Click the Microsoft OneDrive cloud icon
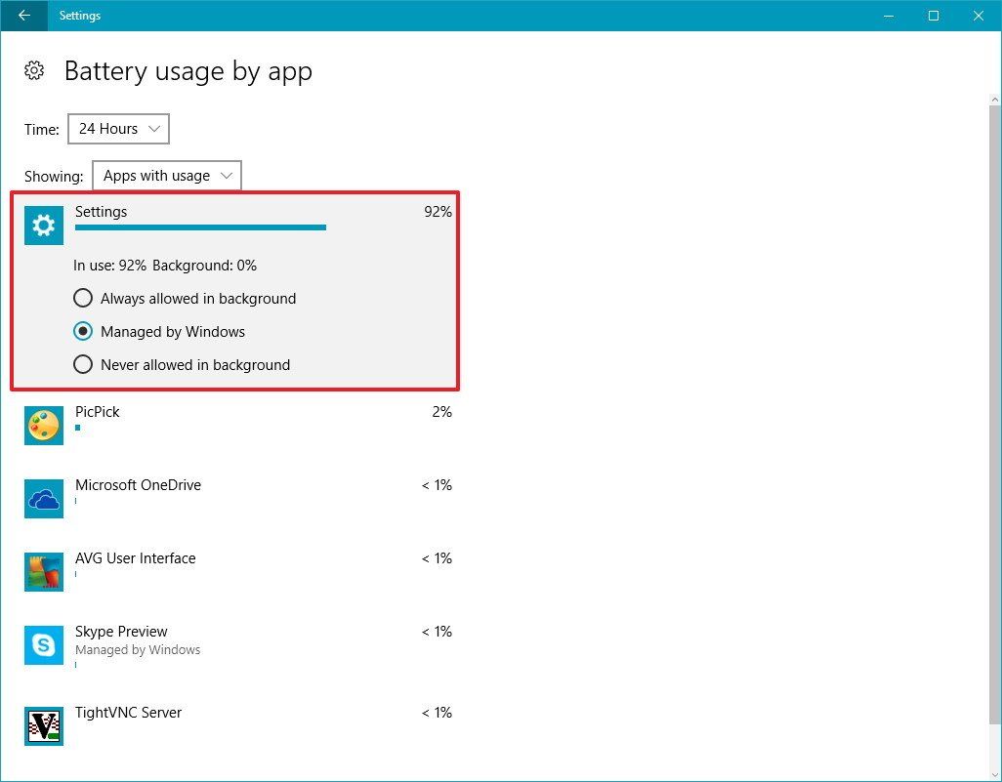The height and width of the screenshot is (782, 1002). (43, 499)
